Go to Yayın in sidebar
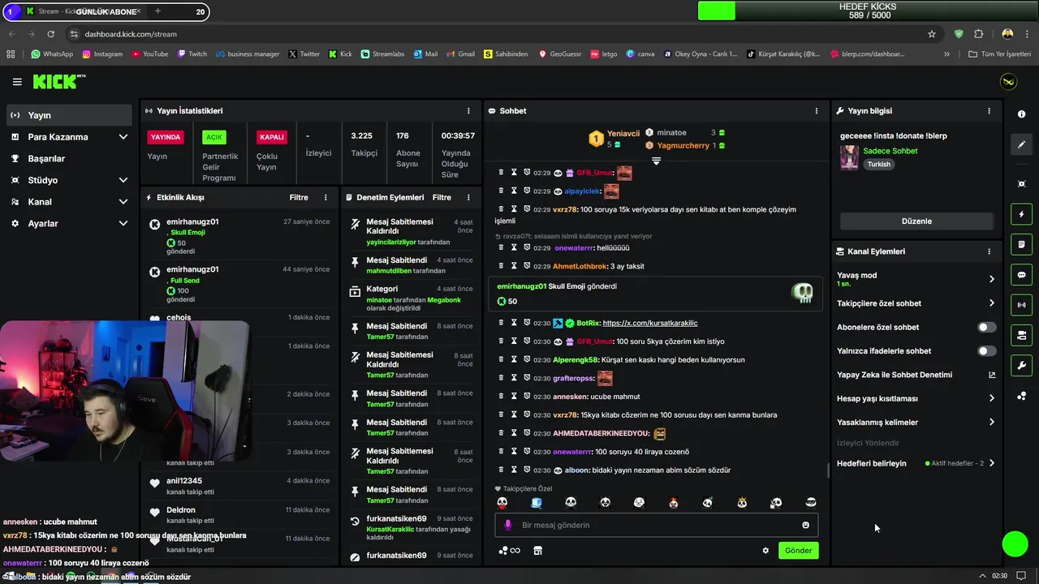 pyautogui.click(x=69, y=115)
